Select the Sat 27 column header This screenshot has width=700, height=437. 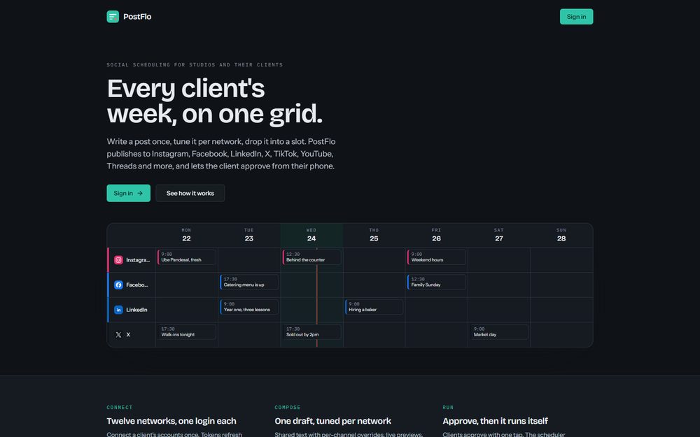pyautogui.click(x=499, y=235)
